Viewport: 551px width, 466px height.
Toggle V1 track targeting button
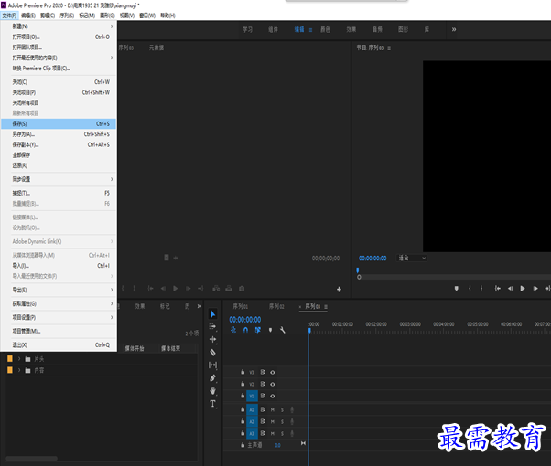tap(252, 397)
